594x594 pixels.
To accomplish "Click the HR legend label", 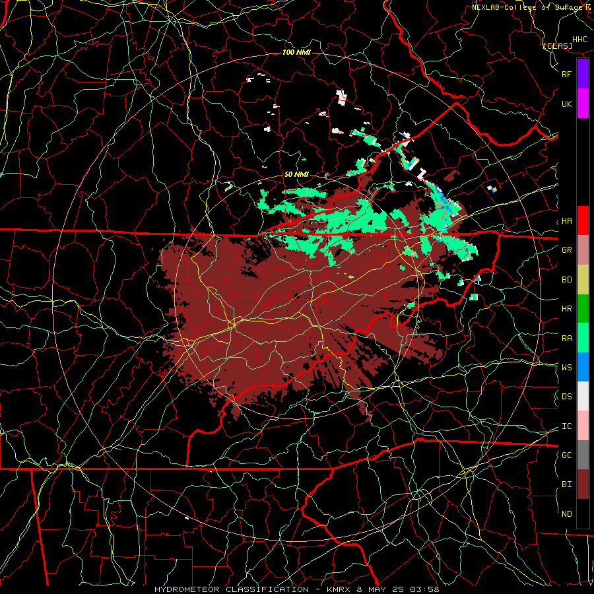I will pyautogui.click(x=567, y=309).
